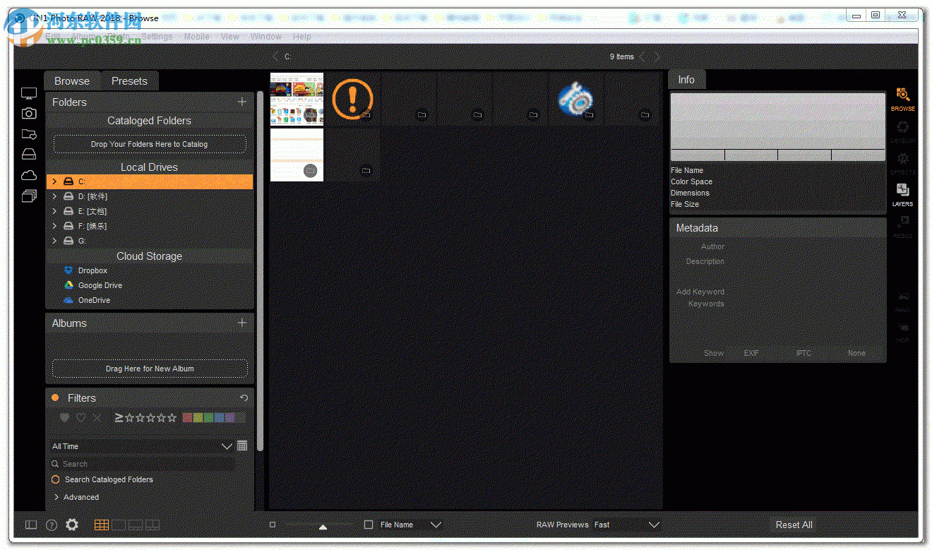
Task: Show EXIF metadata
Action: pos(751,353)
